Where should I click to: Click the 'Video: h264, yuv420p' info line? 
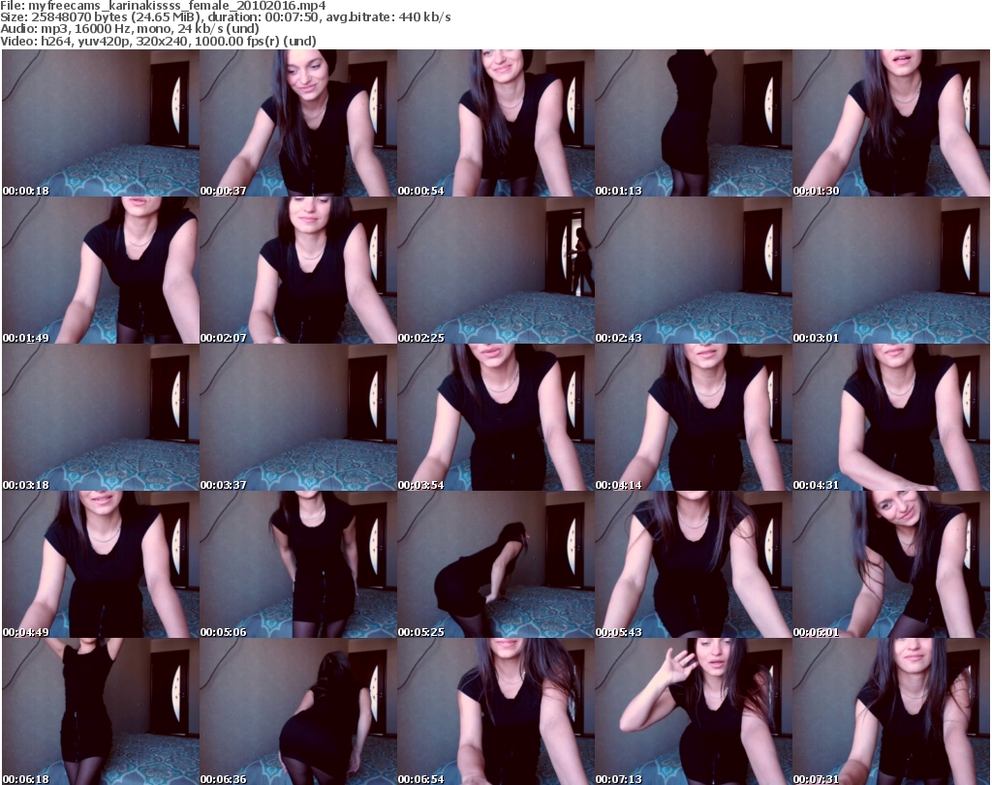[158, 41]
